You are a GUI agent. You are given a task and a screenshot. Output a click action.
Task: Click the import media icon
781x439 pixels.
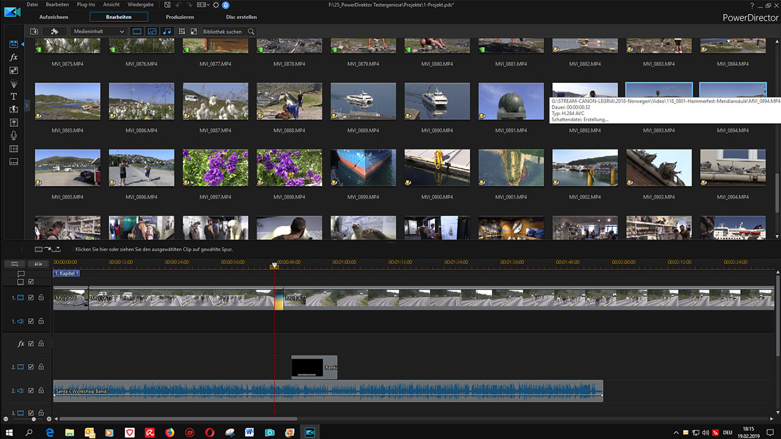click(34, 31)
